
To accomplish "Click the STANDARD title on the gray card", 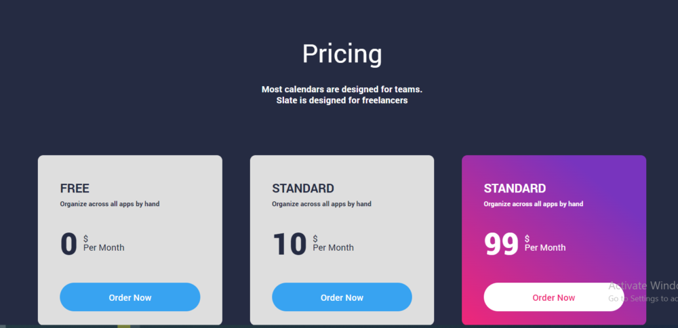I will pos(302,188).
